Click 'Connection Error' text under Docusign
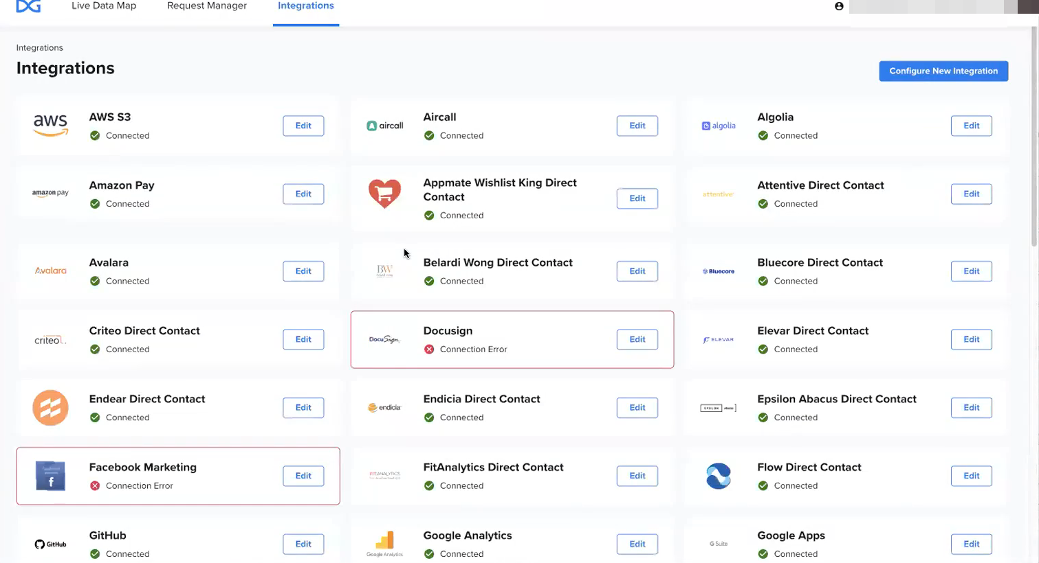 (474, 349)
